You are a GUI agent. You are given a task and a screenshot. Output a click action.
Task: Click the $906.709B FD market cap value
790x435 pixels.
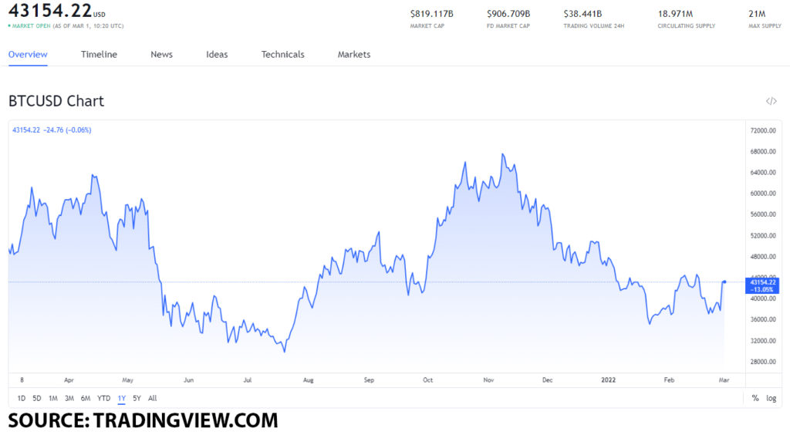[x=508, y=14]
